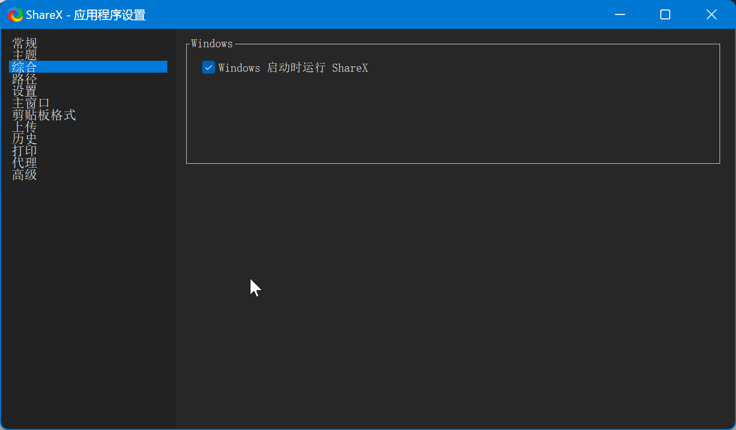Open the 设置 section in sidebar

[x=24, y=91]
